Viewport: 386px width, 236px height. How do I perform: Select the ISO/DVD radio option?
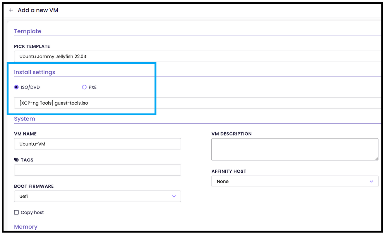[16, 87]
